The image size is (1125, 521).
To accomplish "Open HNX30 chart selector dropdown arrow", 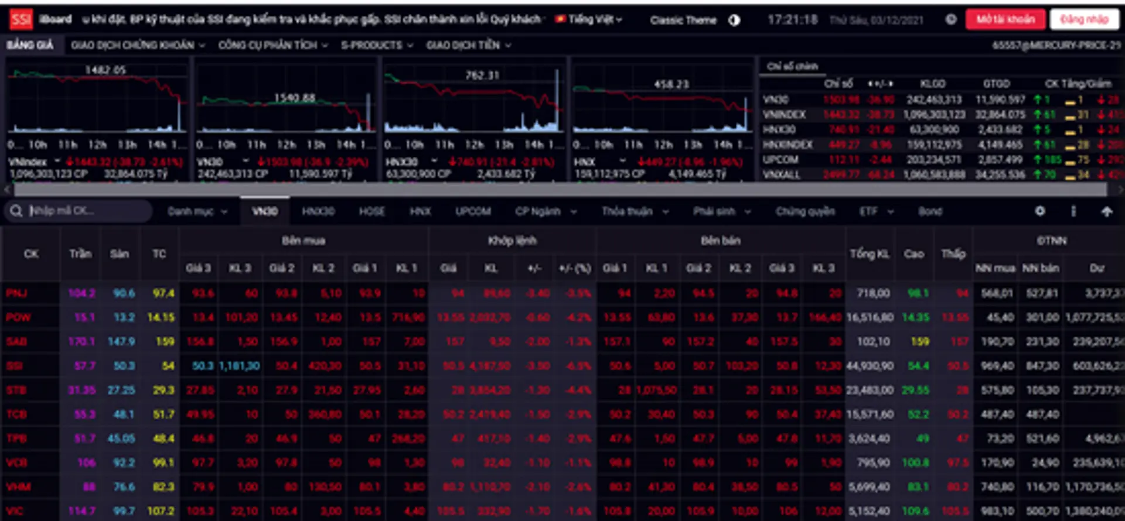I will pyautogui.click(x=435, y=160).
